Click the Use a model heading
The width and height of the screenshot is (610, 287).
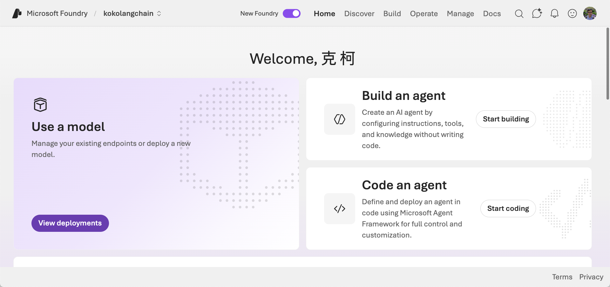point(68,127)
